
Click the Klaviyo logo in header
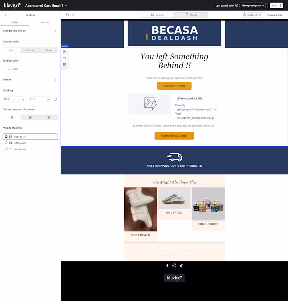click(x=12, y=5)
